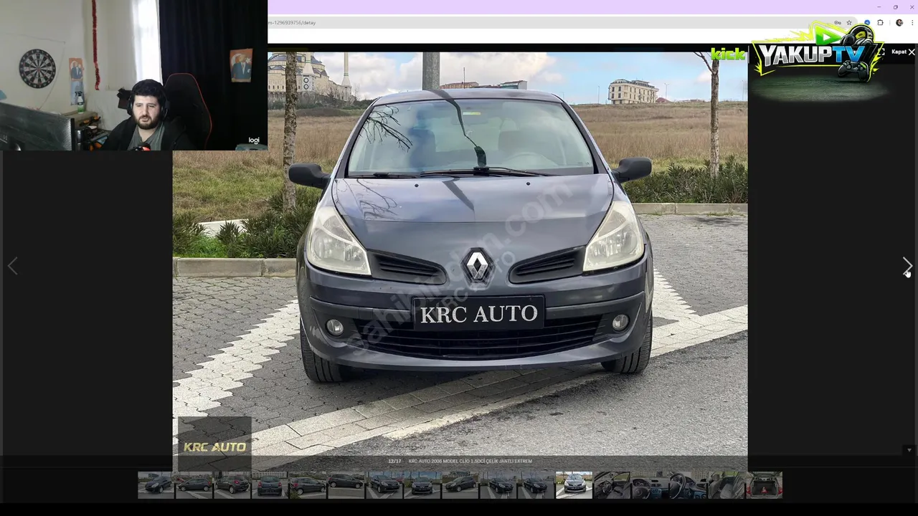Open the Chrome extensions puzzle icon
This screenshot has width=918, height=516.
click(881, 22)
